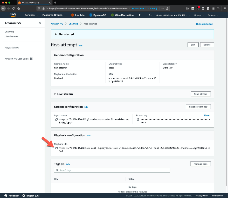The width and height of the screenshot is (228, 198).
Task: Copy the Ingest server address
Action: point(56,119)
